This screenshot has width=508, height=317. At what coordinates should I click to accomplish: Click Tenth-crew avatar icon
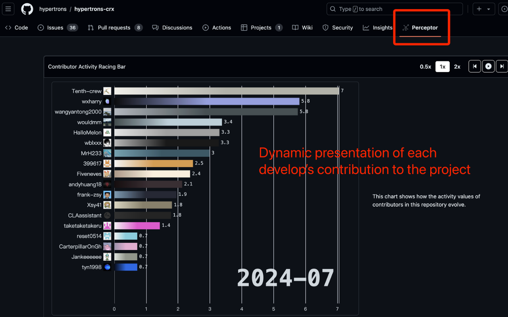coord(107,91)
